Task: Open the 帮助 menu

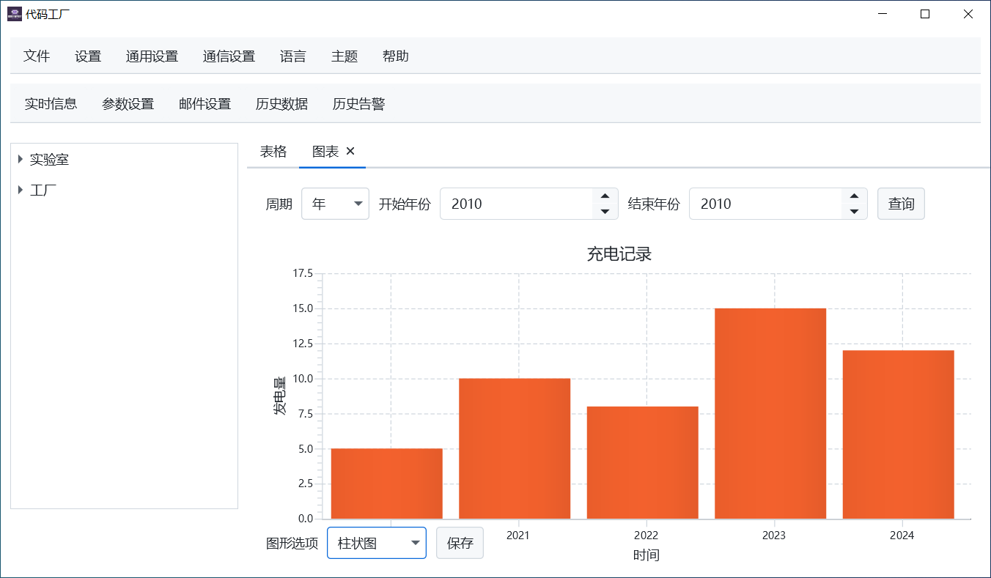Action: (x=396, y=56)
